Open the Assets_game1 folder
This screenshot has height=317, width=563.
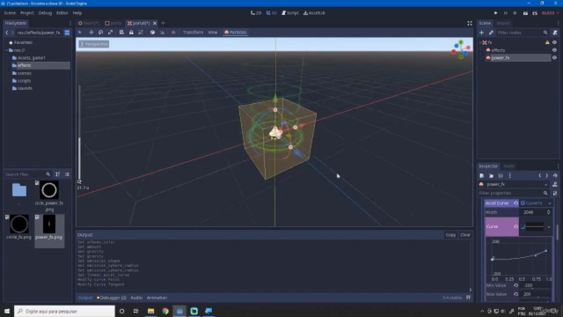click(32, 58)
